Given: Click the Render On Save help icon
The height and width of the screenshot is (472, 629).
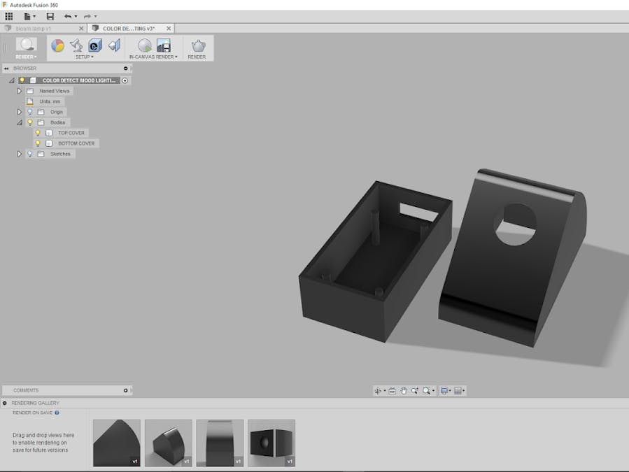Looking at the screenshot, I should (57, 413).
